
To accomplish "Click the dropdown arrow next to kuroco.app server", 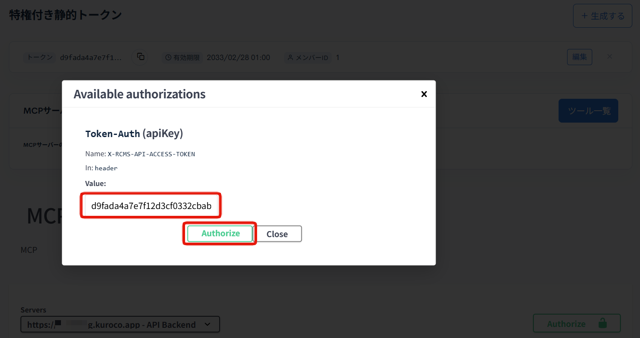I will point(208,324).
